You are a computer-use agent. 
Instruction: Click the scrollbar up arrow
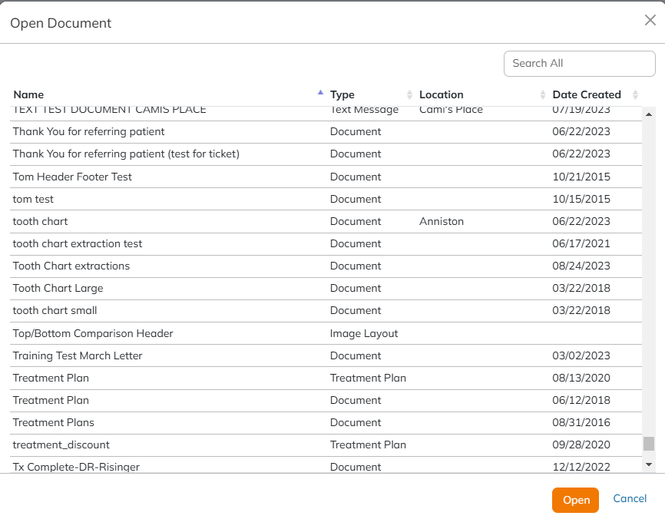648,114
